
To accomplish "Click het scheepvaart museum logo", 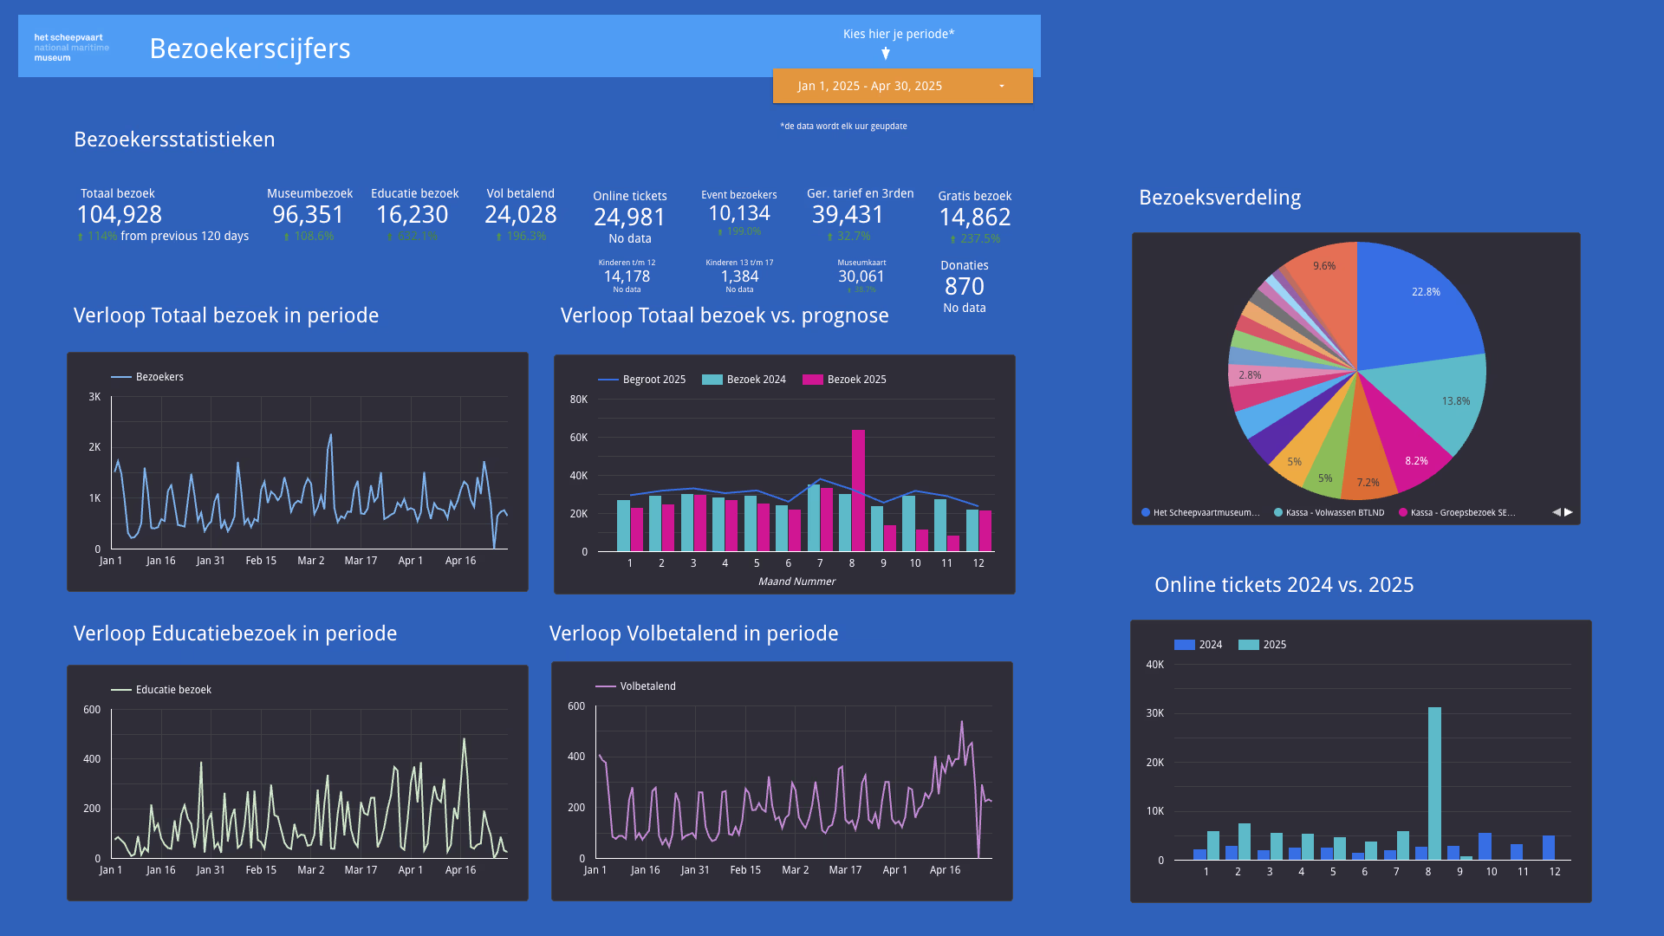I will tap(71, 48).
